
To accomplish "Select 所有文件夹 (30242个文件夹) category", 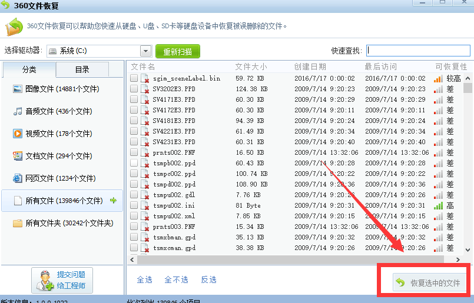I will point(62,223).
